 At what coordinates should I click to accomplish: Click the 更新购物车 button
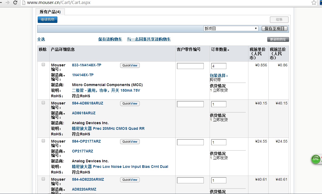point(278,39)
